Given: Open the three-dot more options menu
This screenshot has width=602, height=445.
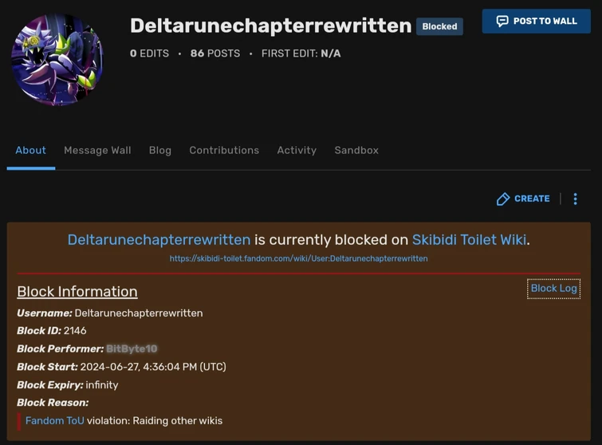Looking at the screenshot, I should point(575,199).
